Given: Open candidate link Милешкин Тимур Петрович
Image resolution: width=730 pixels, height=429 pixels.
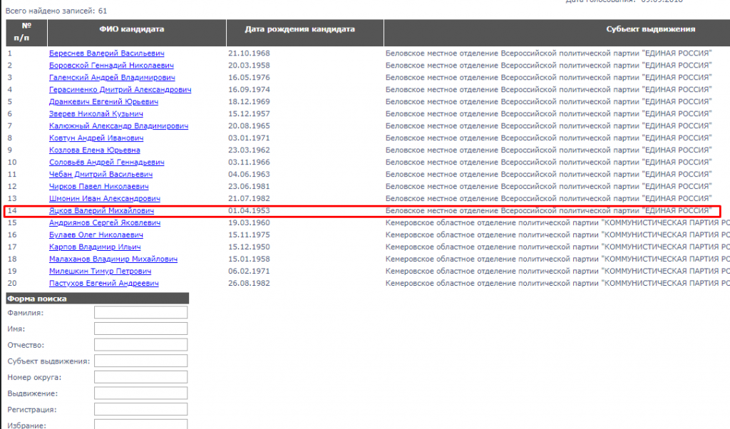Looking at the screenshot, I should pos(100,272).
